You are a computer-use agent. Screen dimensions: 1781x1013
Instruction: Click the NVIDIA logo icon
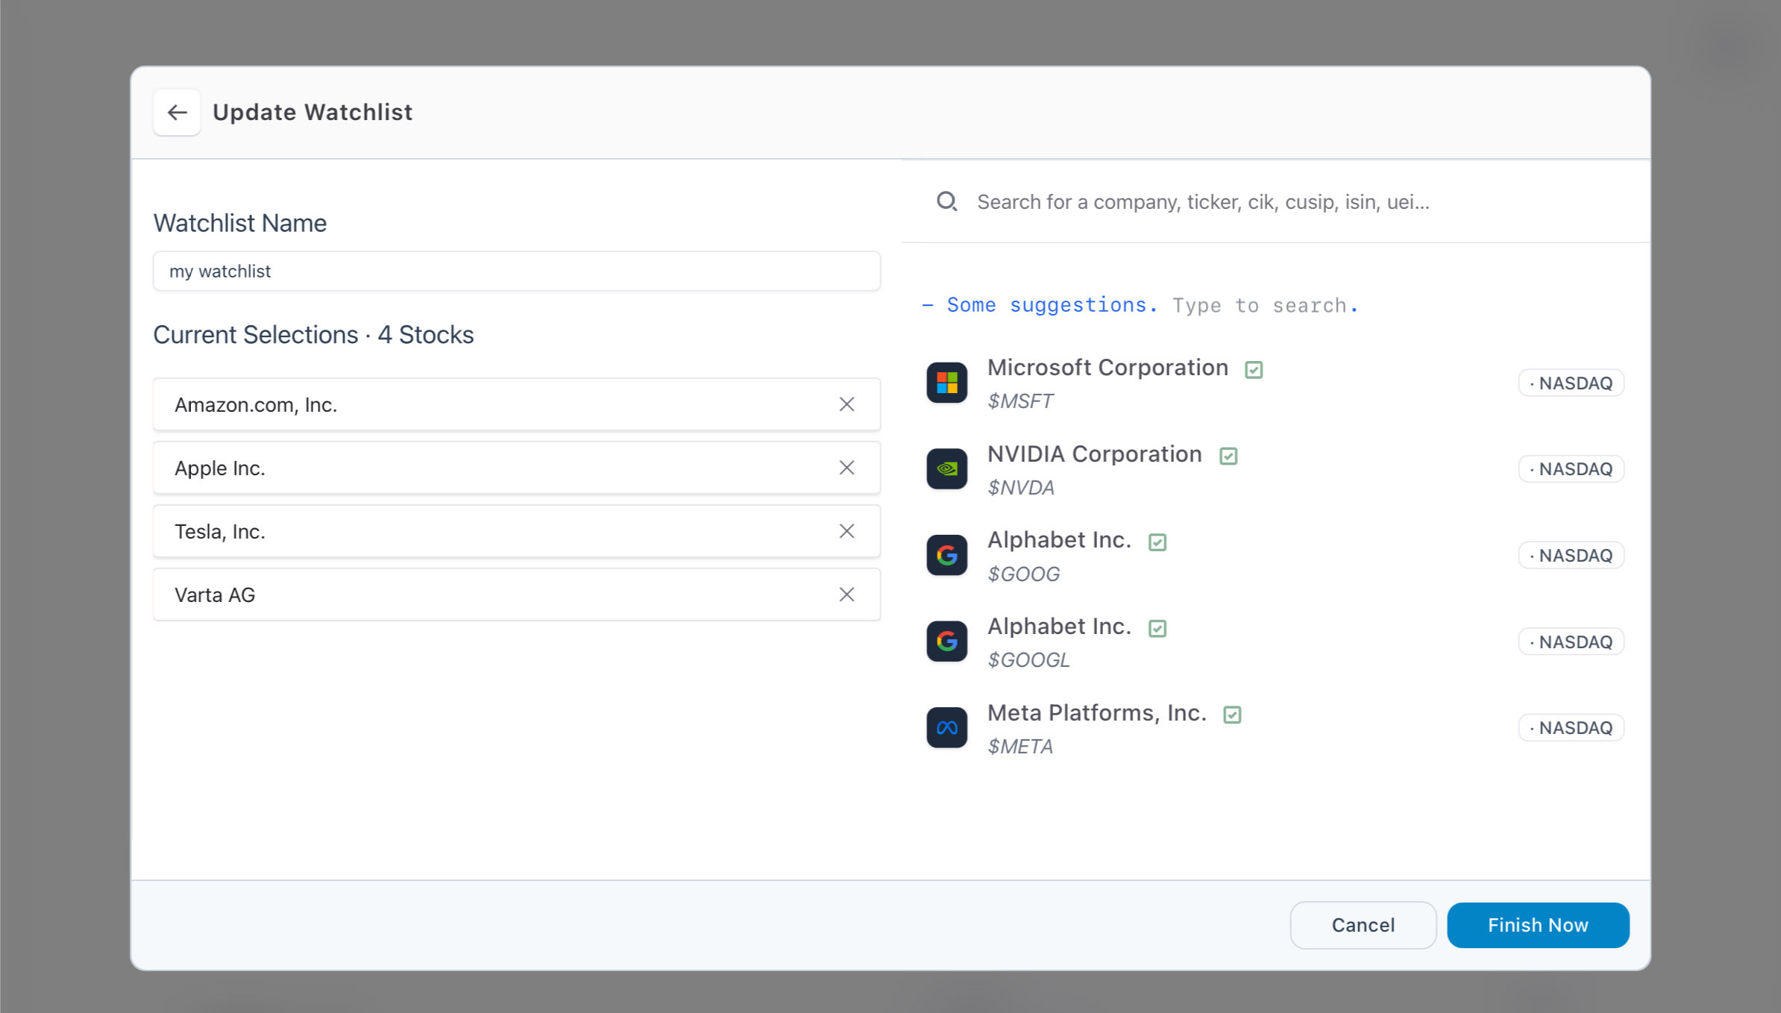[x=947, y=469]
